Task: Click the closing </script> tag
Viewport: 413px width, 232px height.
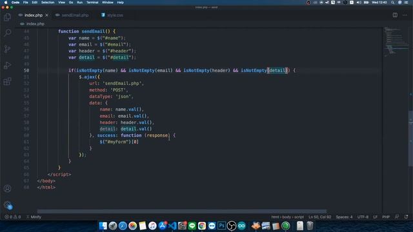Action: point(59,174)
